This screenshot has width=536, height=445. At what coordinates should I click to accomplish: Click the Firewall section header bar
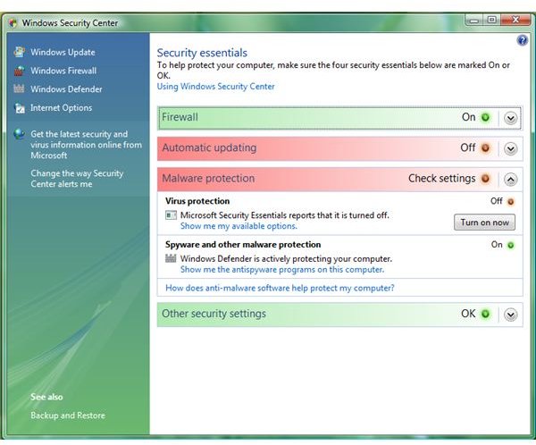click(339, 118)
